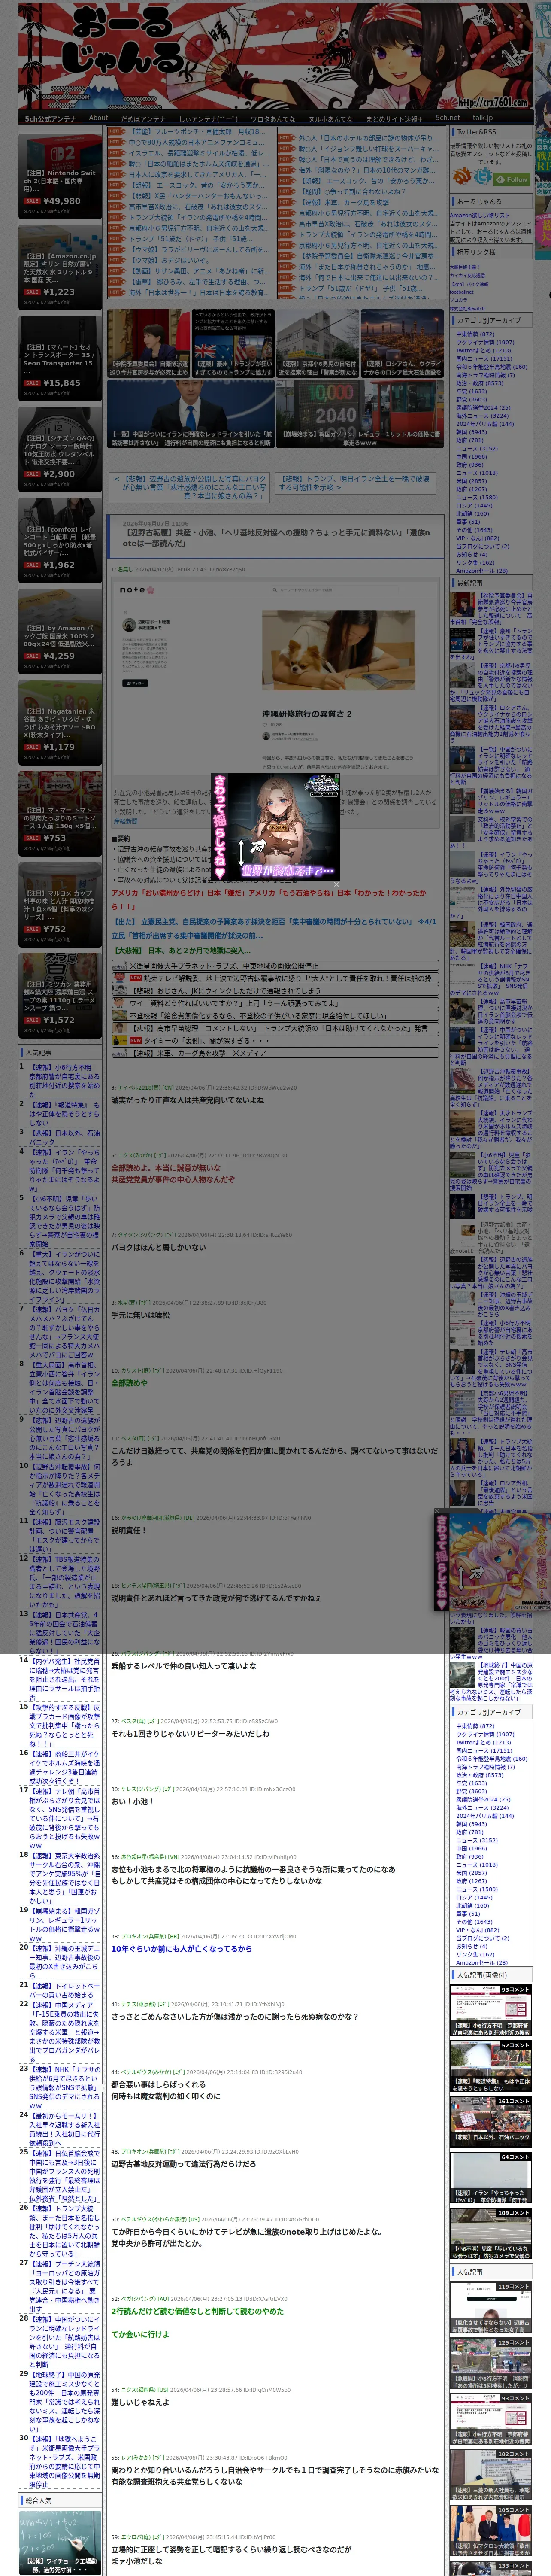Image resolution: width=551 pixels, height=2576 pixels.
Task: Open the 参院予算委員会 自衛隊派遣 thumbnail story
Action: 148,343
